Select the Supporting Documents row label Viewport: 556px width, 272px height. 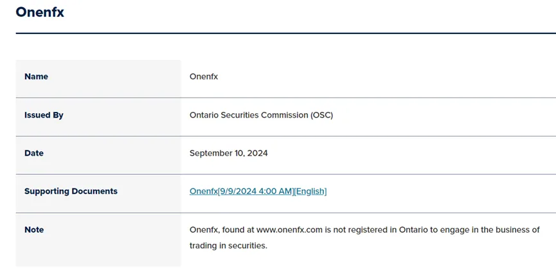click(71, 191)
